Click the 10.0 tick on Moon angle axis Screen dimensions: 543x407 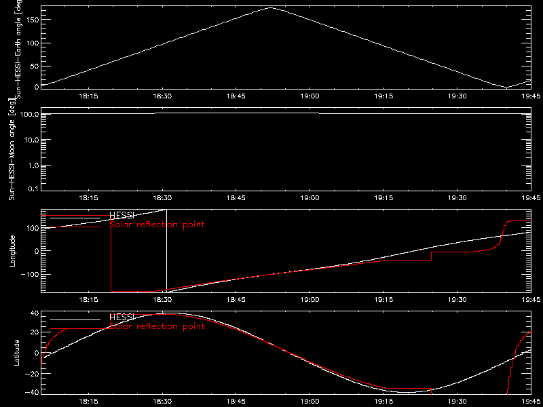pyautogui.click(x=31, y=140)
